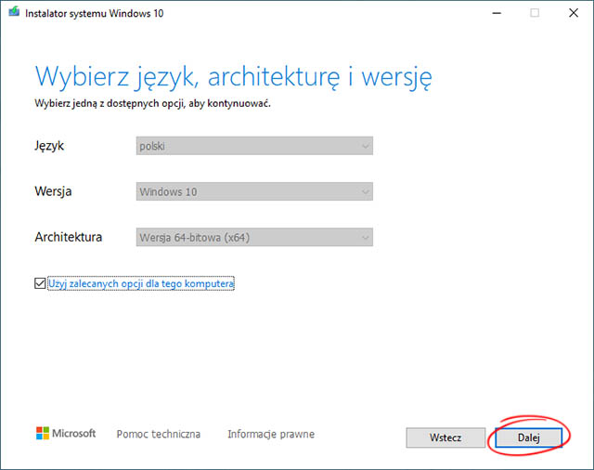Click the installer icon in the title bar
The height and width of the screenshot is (470, 594).
(x=12, y=13)
